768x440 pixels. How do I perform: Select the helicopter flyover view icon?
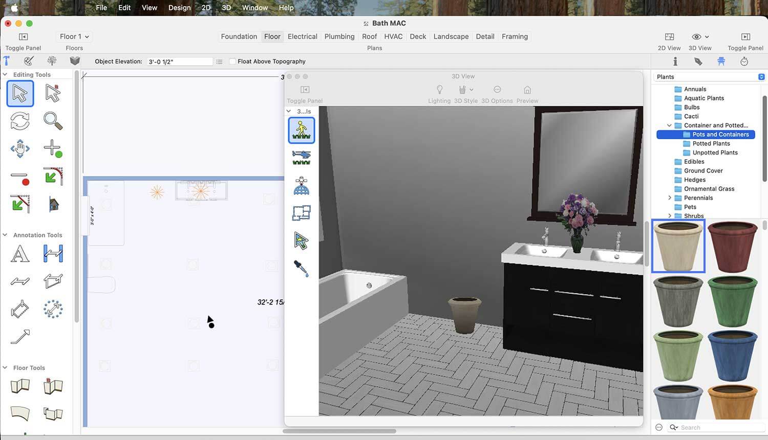(x=301, y=157)
